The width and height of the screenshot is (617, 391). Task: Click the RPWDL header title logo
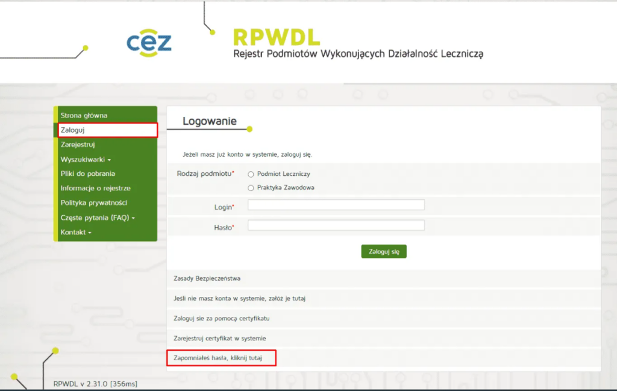click(x=277, y=38)
